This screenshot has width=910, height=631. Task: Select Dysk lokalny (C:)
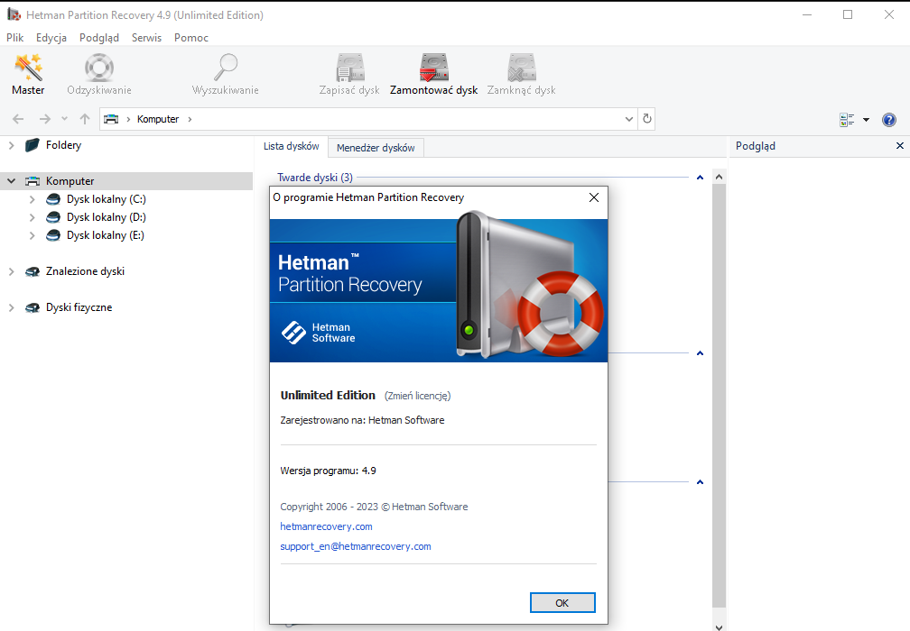(x=107, y=198)
